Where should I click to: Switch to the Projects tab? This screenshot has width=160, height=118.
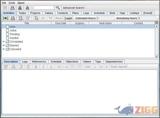click(x=35, y=13)
